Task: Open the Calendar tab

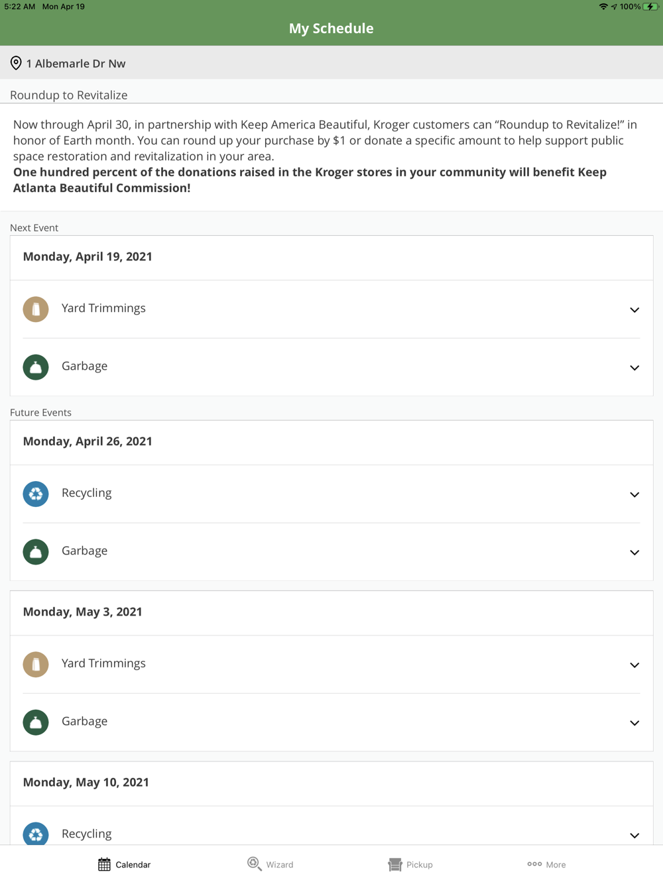Action: click(x=124, y=864)
